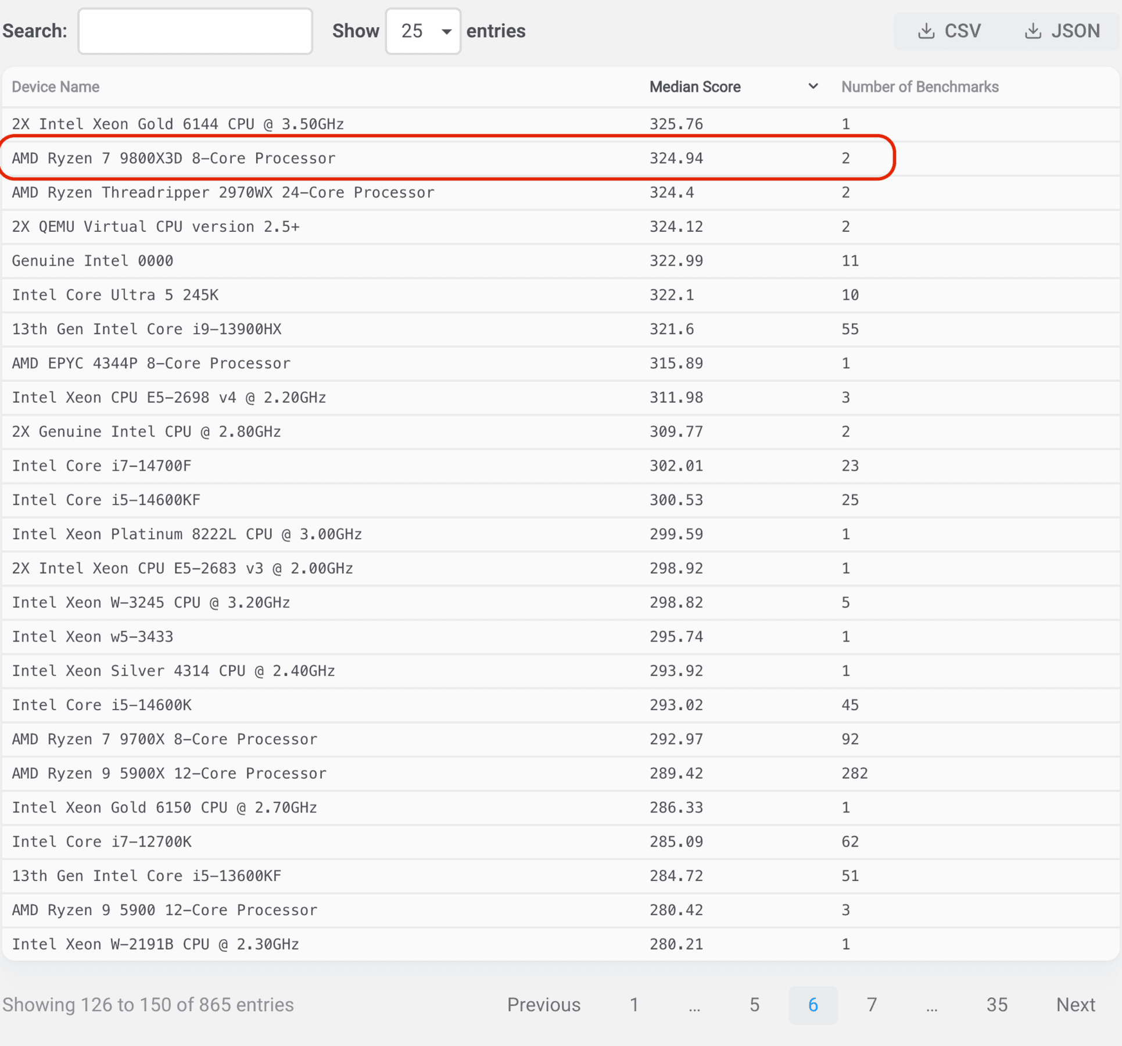Click the Median Score sort chevron

(x=813, y=87)
